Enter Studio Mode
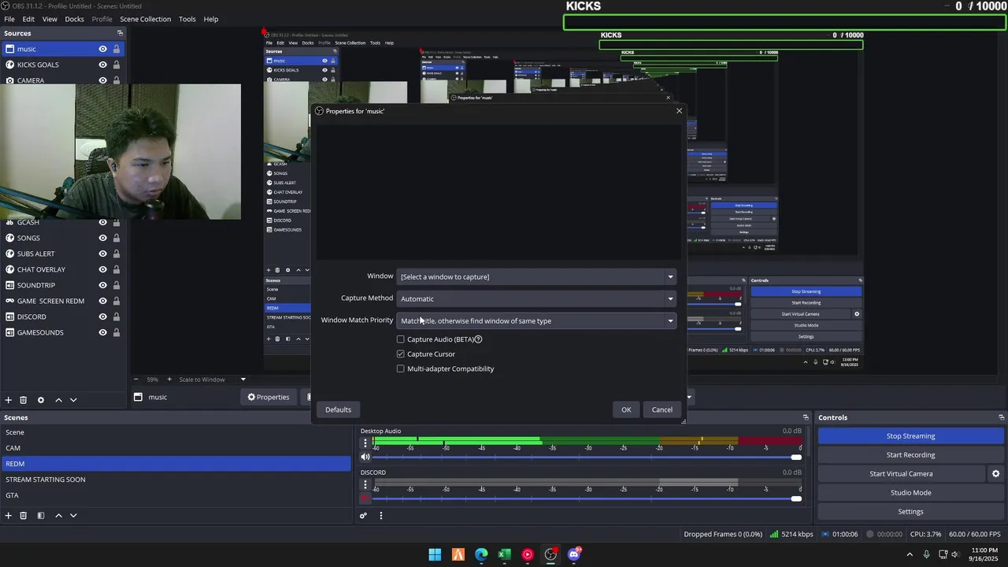 point(910,493)
